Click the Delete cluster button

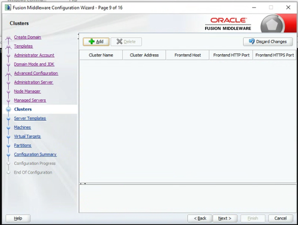[126, 42]
